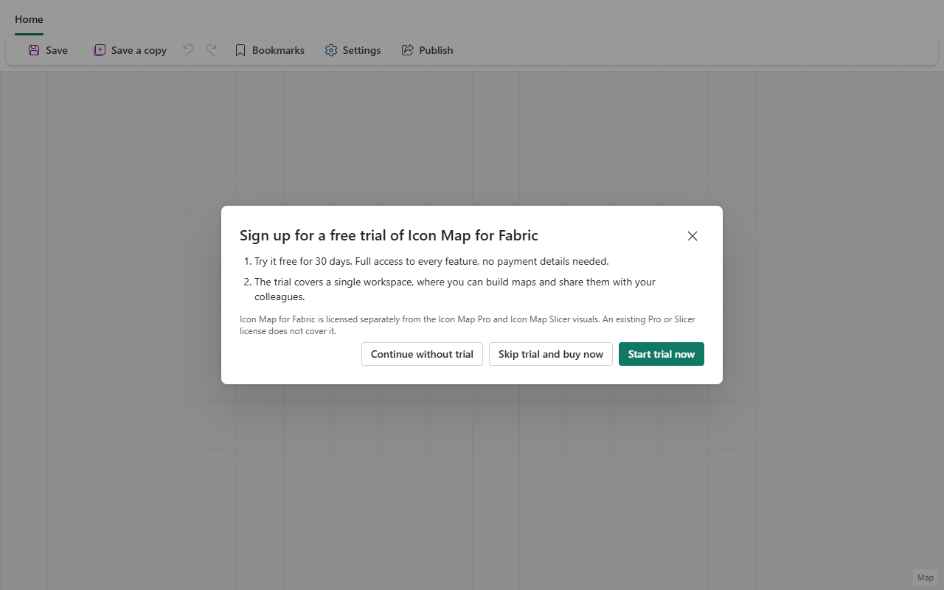Click the dialog title about Icon Map trial
944x590 pixels.
click(389, 235)
